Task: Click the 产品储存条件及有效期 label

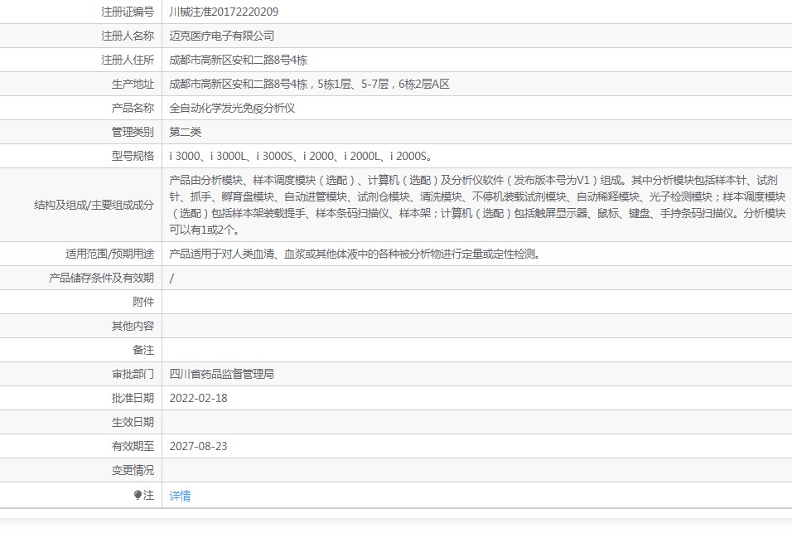Action: pos(101,278)
